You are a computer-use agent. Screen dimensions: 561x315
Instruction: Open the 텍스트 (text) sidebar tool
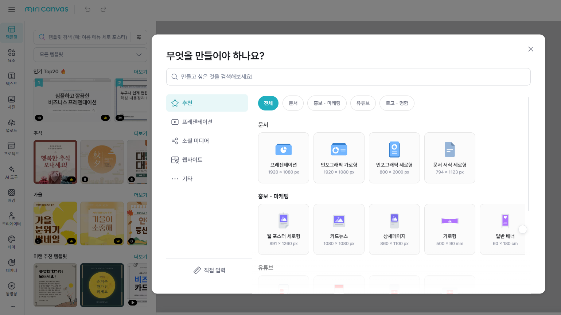point(12,79)
